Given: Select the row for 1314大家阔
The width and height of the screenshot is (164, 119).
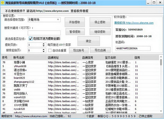Looking at the screenshot, I should coord(80,105).
